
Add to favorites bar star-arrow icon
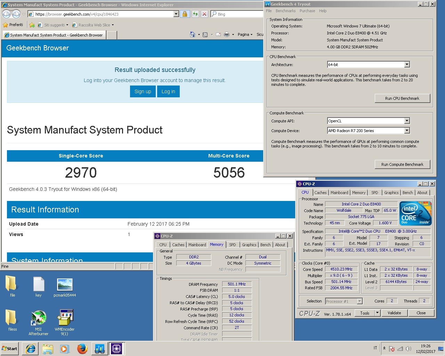click(x=32, y=25)
